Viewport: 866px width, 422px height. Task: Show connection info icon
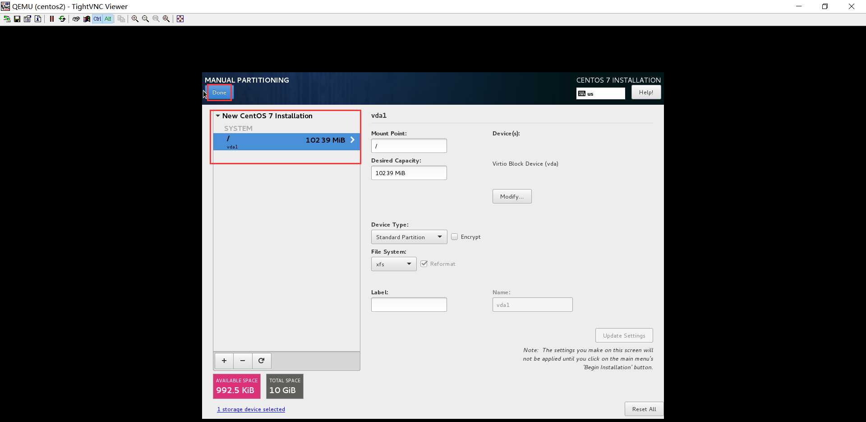[x=38, y=19]
